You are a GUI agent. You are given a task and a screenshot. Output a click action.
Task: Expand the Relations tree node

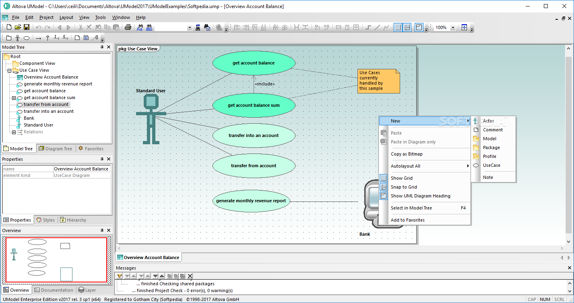click(14, 132)
